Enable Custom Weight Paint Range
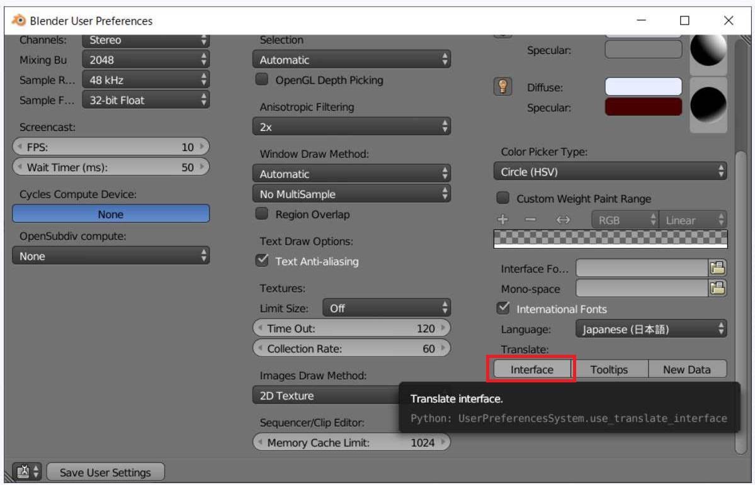 [502, 198]
